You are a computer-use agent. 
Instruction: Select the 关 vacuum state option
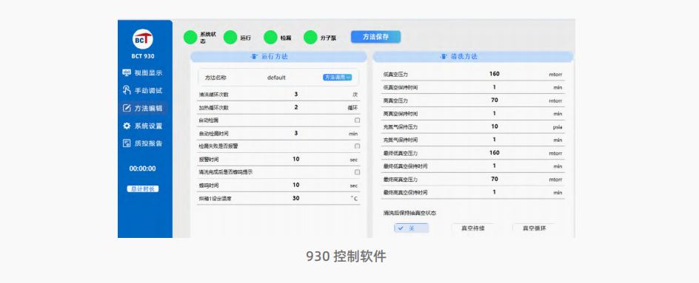(411, 228)
